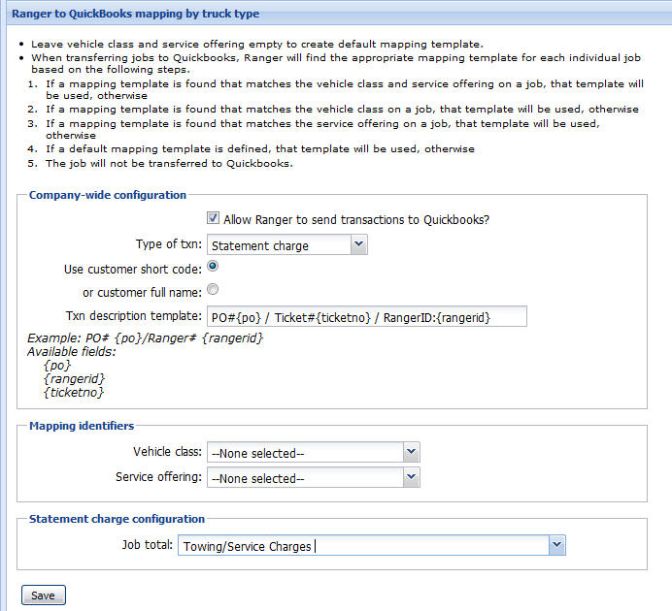Screen dimensions: 672x611
Task: Expand the Job total dropdown arrow
Action: pyautogui.click(x=556, y=546)
